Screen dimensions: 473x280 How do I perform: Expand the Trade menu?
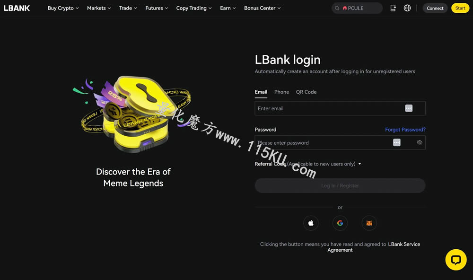pos(128,8)
